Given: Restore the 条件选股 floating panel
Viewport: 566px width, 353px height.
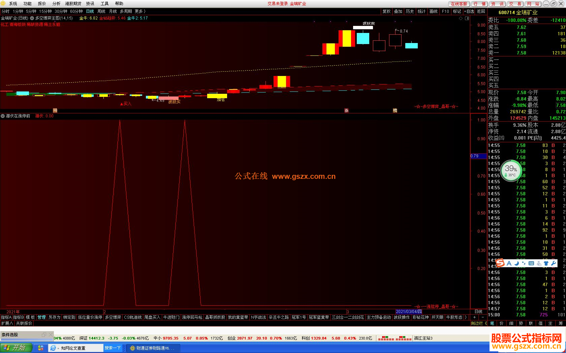Looking at the screenshot, I should click(x=44, y=335).
